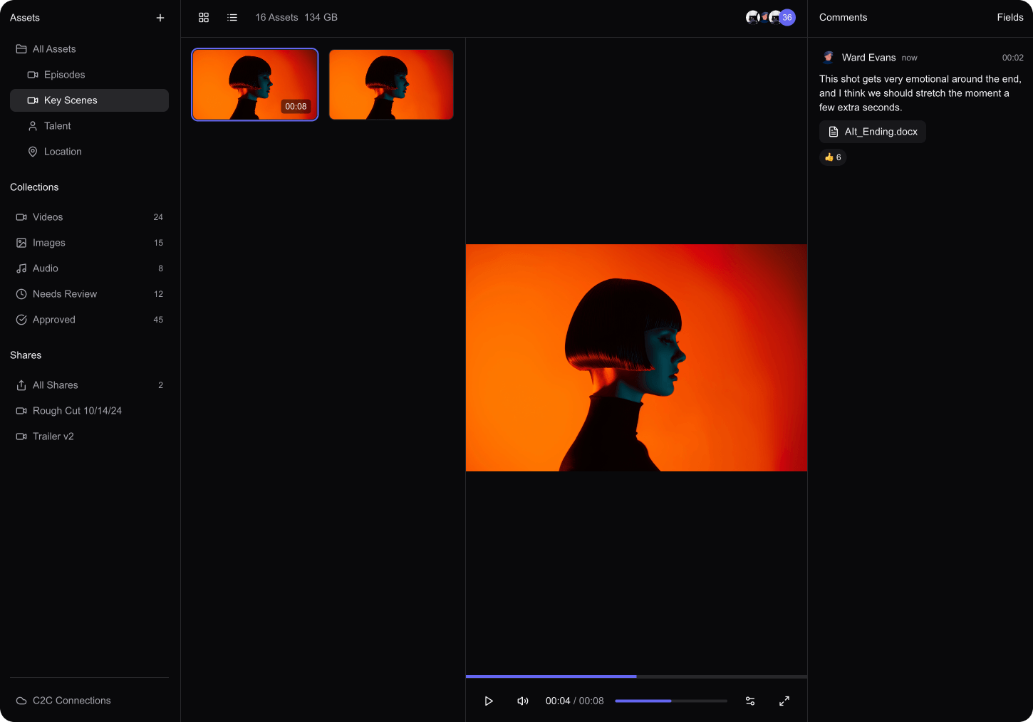The width and height of the screenshot is (1033, 722).
Task: Click the Approved checkmark icon
Action: click(21, 320)
